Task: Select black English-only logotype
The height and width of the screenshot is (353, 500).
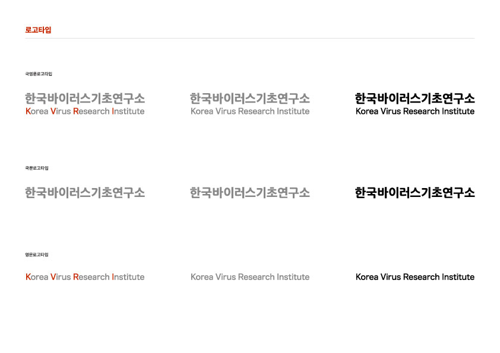Action: tap(414, 277)
